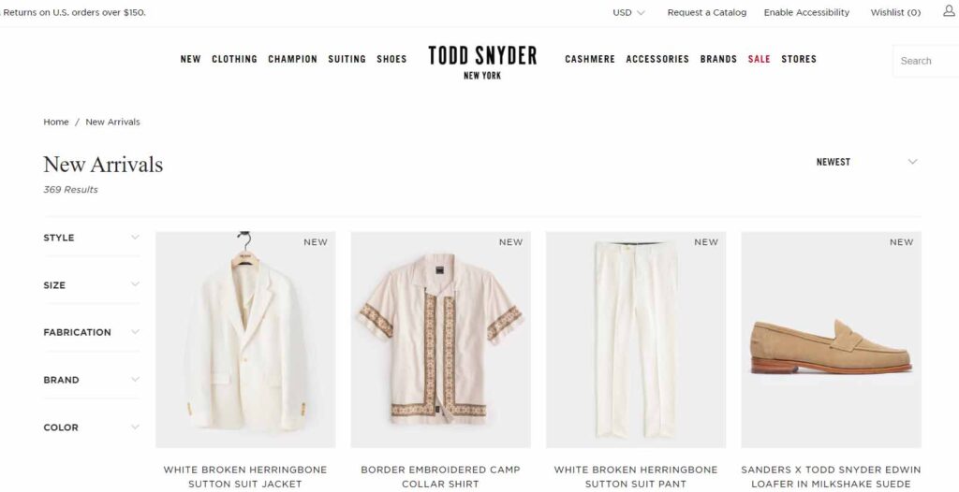Open the user account icon
The image size is (959, 492).
coord(949,11)
